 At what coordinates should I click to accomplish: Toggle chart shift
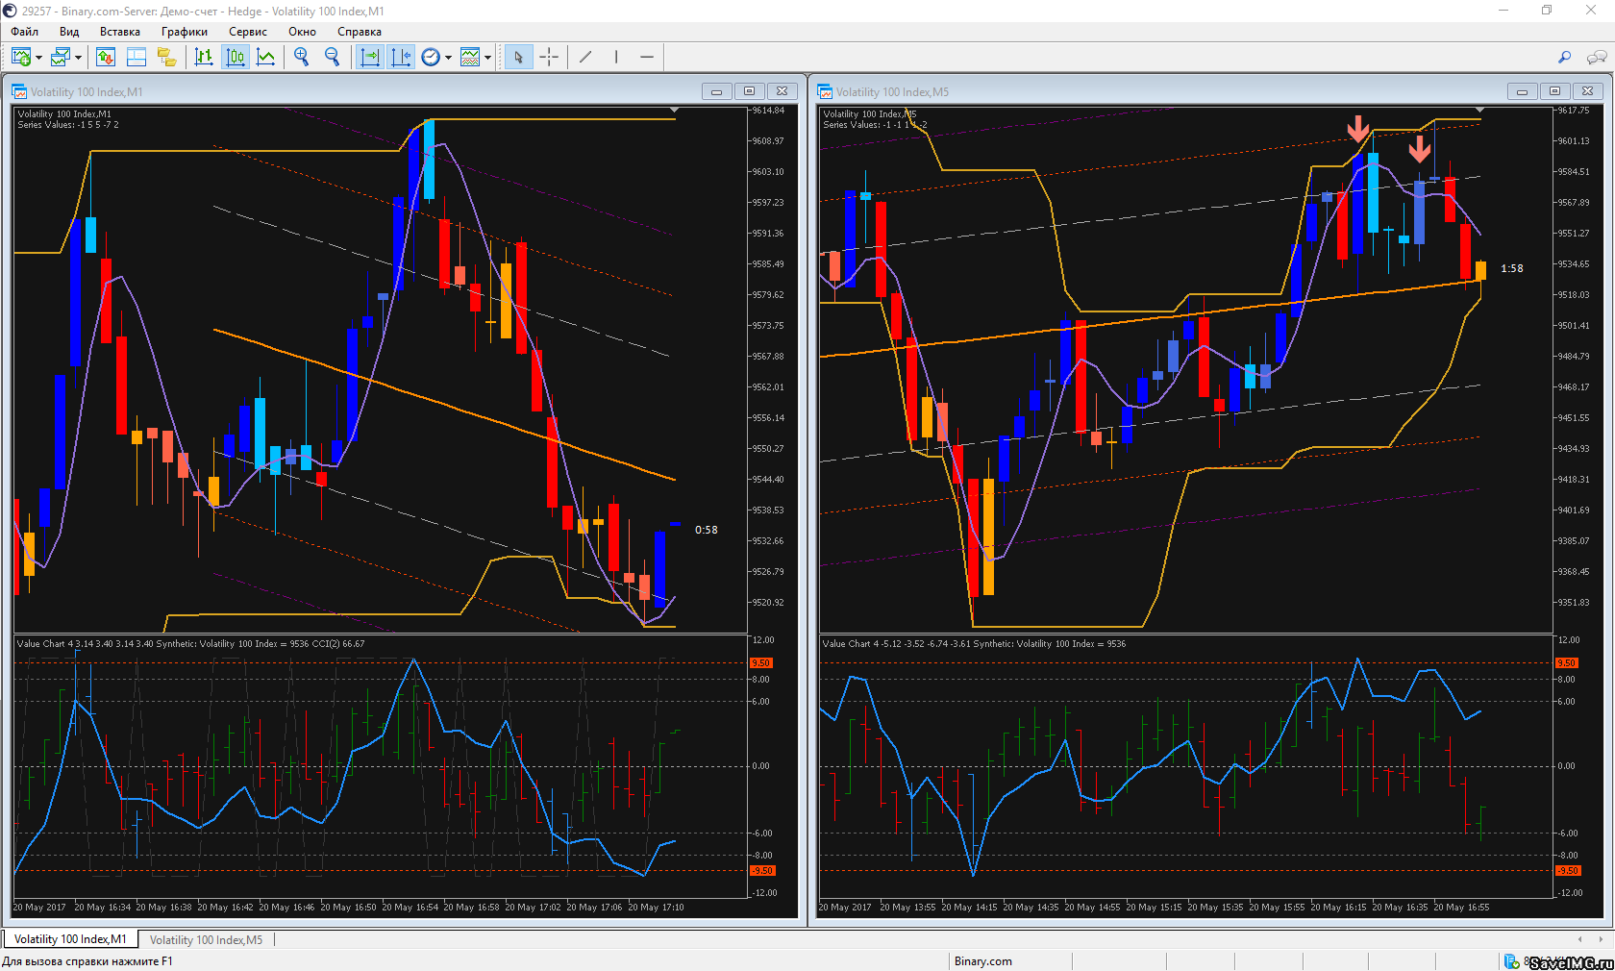401,58
